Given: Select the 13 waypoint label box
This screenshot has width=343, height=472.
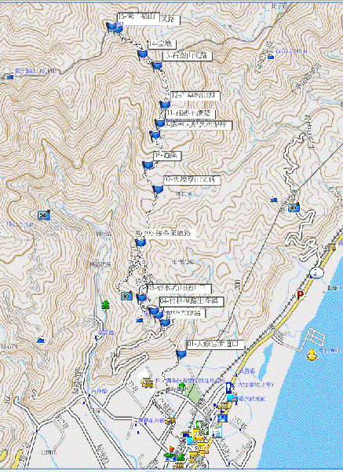Looking at the screenshot, I should (x=188, y=56).
